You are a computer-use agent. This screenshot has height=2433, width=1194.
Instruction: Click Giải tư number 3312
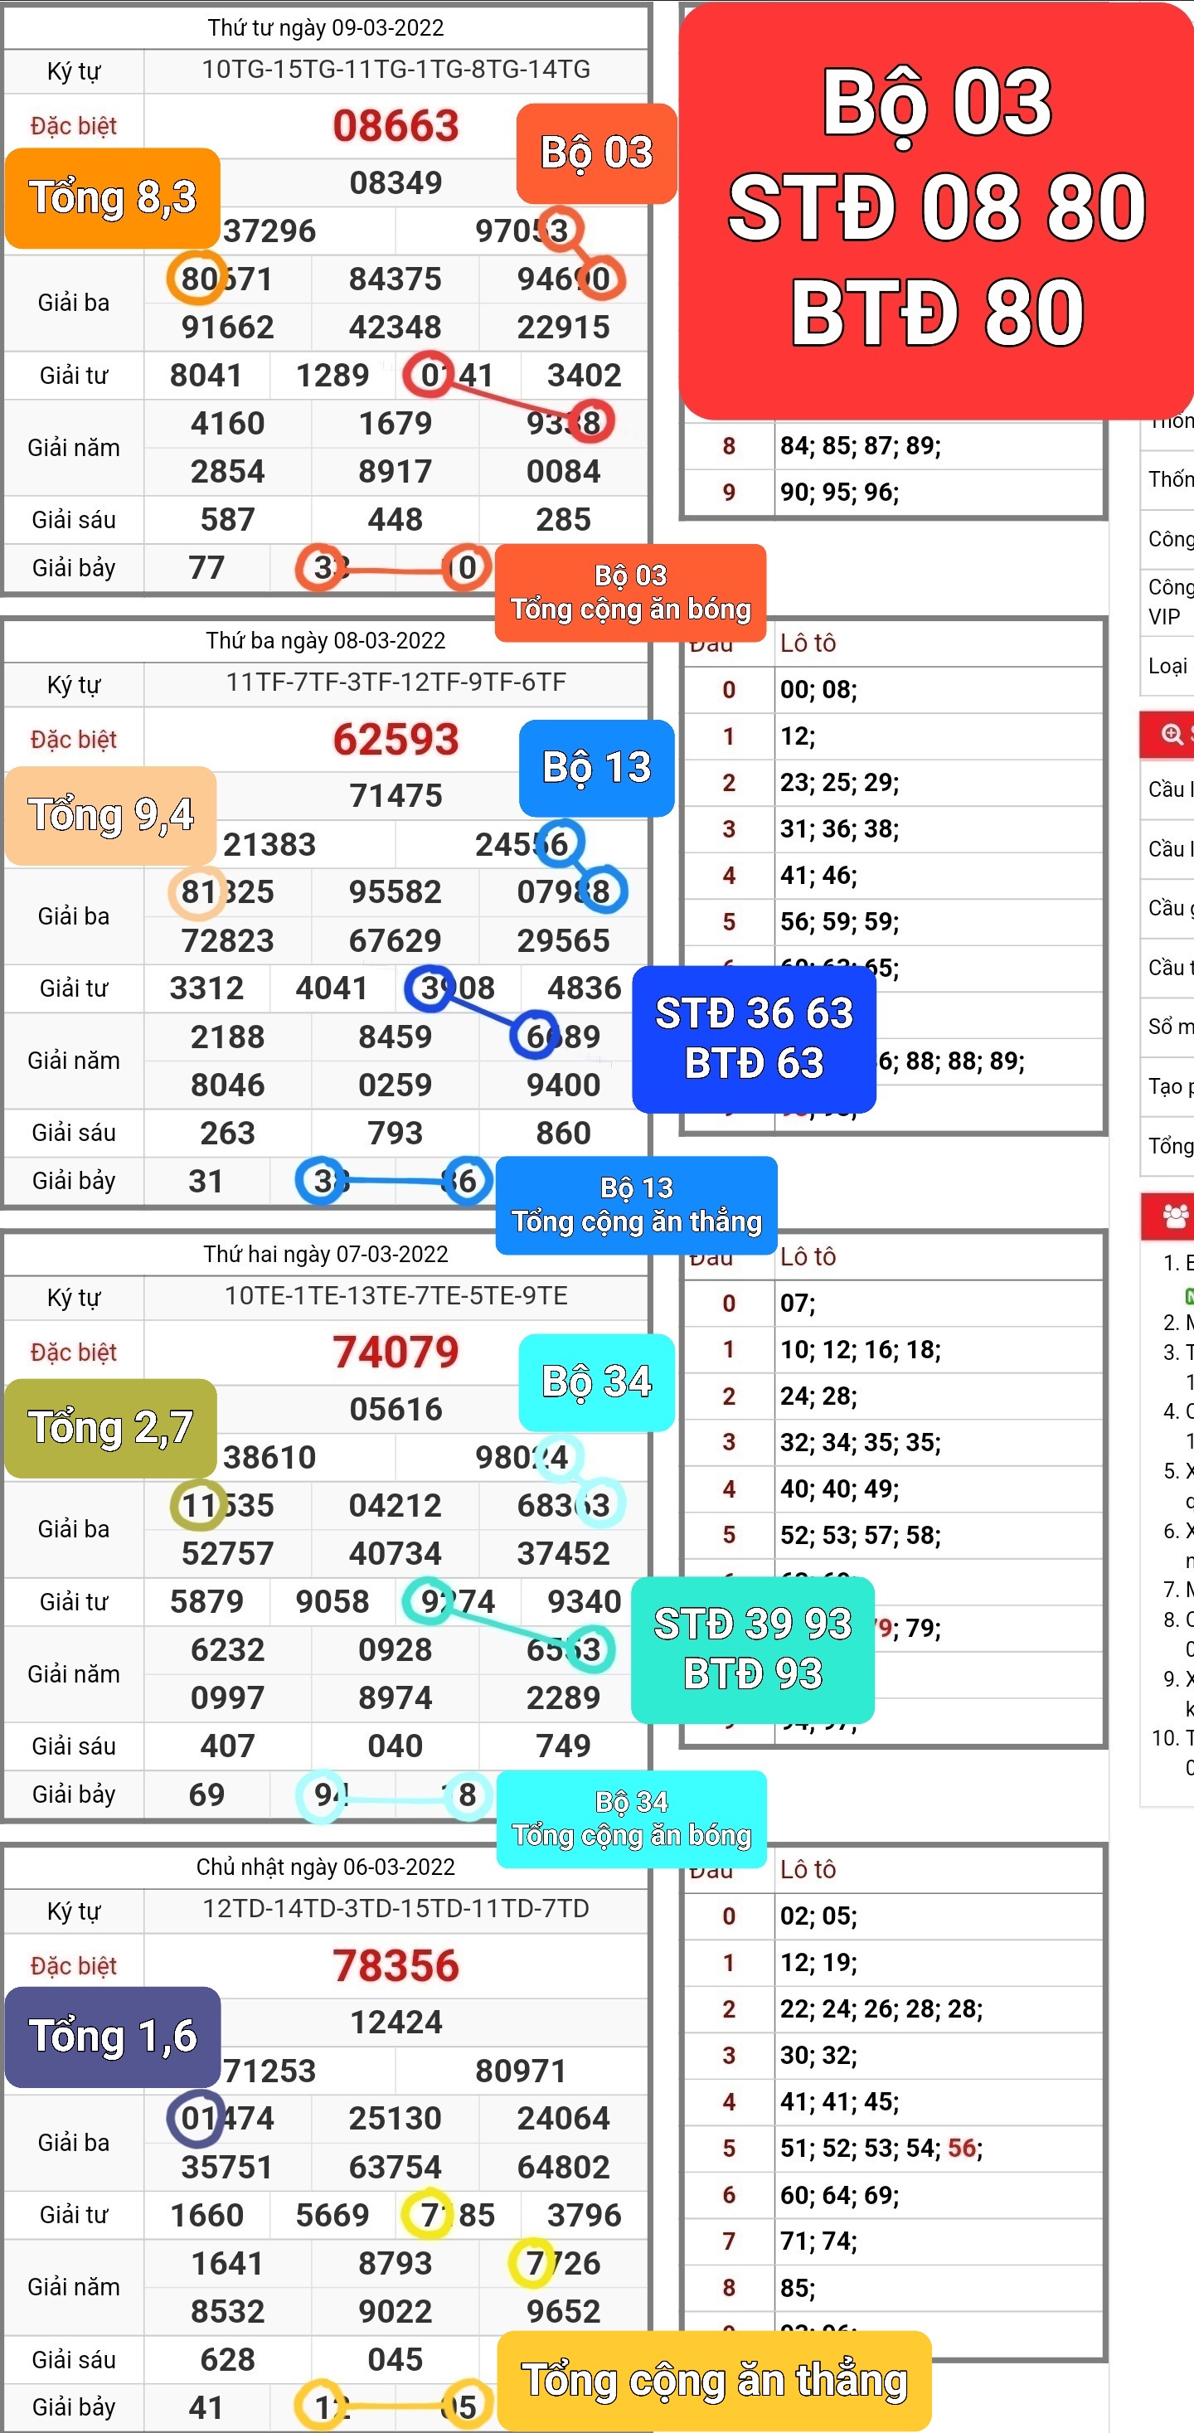(206, 988)
